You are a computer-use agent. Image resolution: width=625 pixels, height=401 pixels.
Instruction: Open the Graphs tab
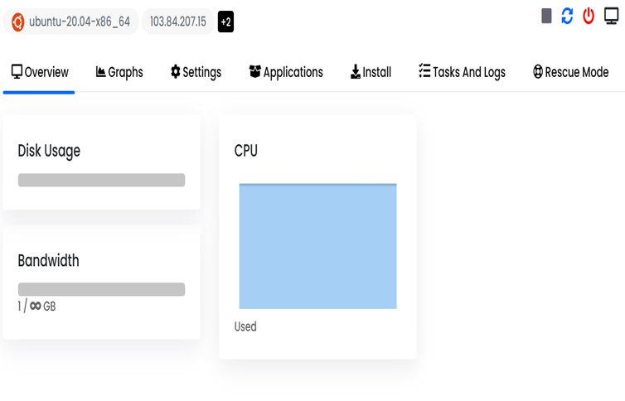tap(119, 72)
